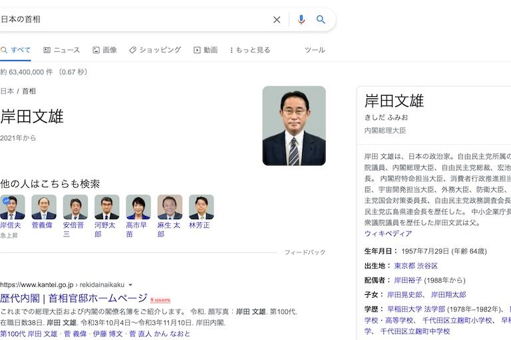
Task: Open the ツール options
Action: (315, 50)
